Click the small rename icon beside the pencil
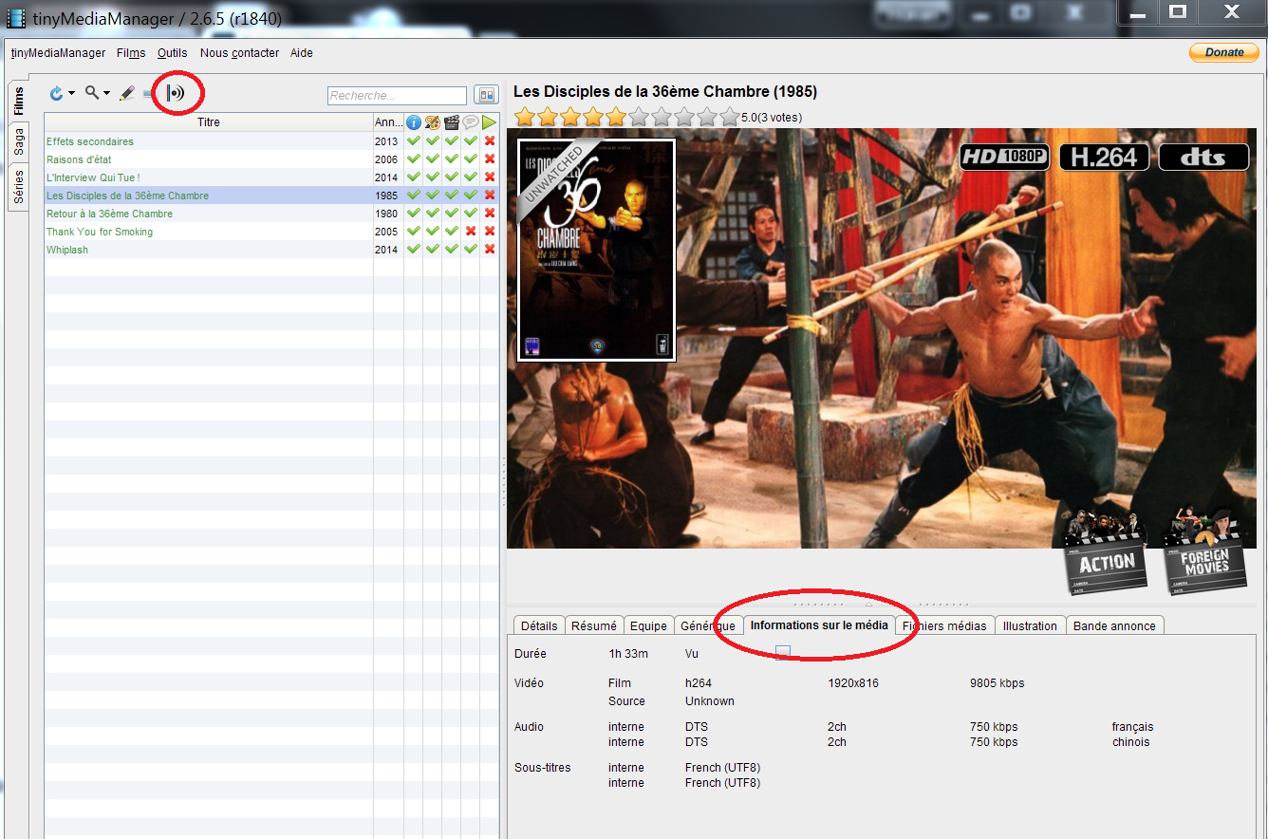The image size is (1268, 839). [148, 94]
